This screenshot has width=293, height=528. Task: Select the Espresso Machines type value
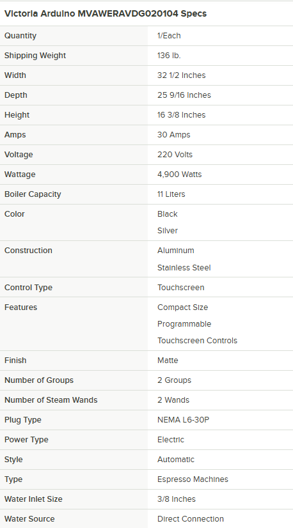193,479
